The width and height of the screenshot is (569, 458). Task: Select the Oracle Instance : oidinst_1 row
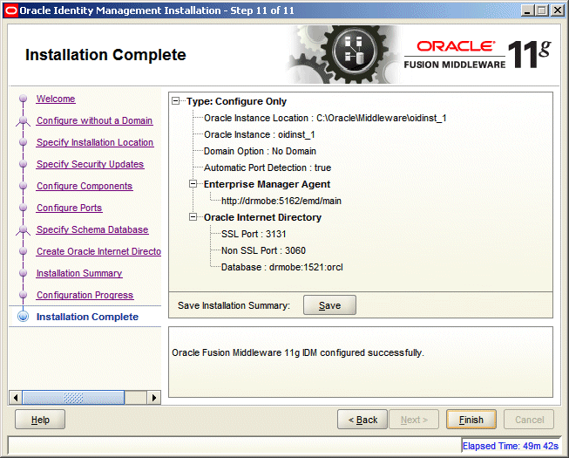tap(260, 134)
